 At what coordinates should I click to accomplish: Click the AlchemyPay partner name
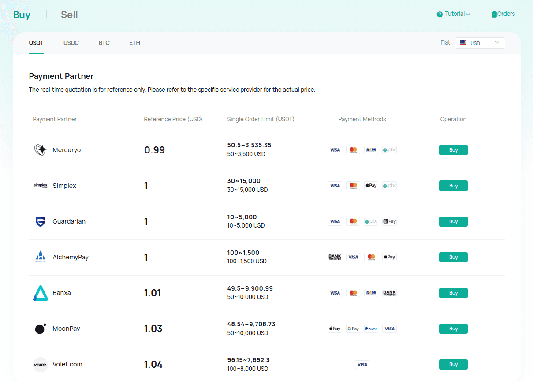(x=71, y=257)
